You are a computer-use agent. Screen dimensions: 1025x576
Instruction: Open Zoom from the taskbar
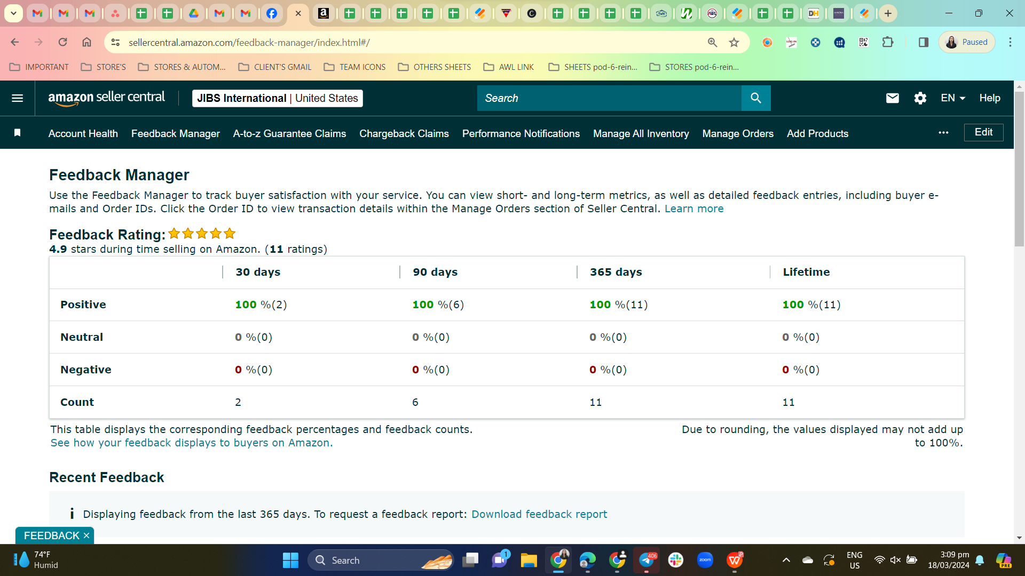pos(705,560)
